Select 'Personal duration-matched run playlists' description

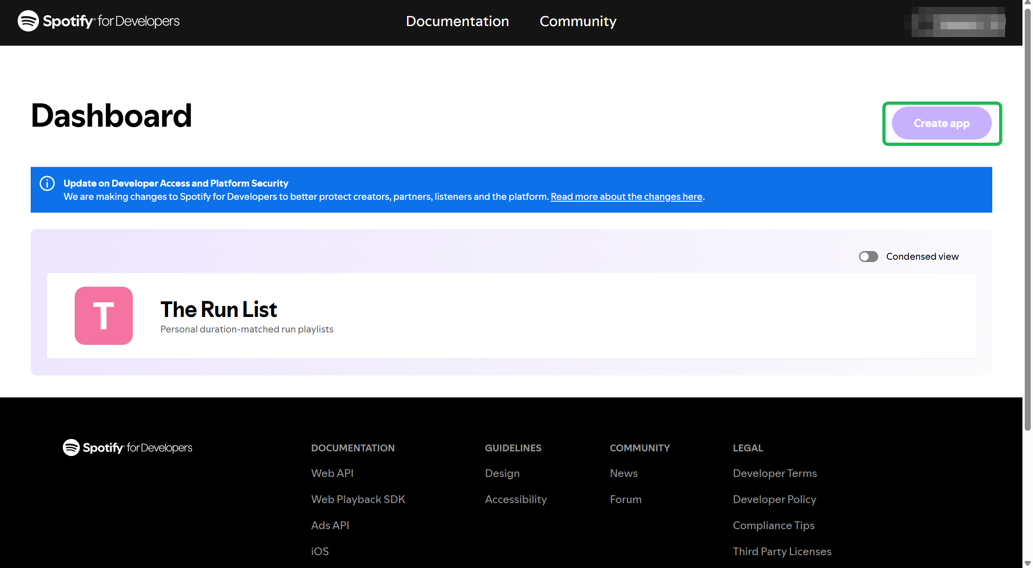[247, 329]
